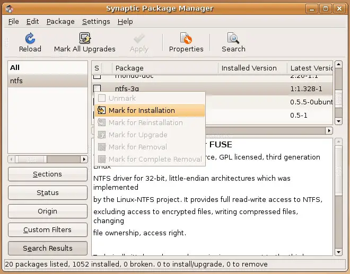Screen dimensions: 350x274
Task: Select the ntfs entry in filter list
Action: (48, 81)
